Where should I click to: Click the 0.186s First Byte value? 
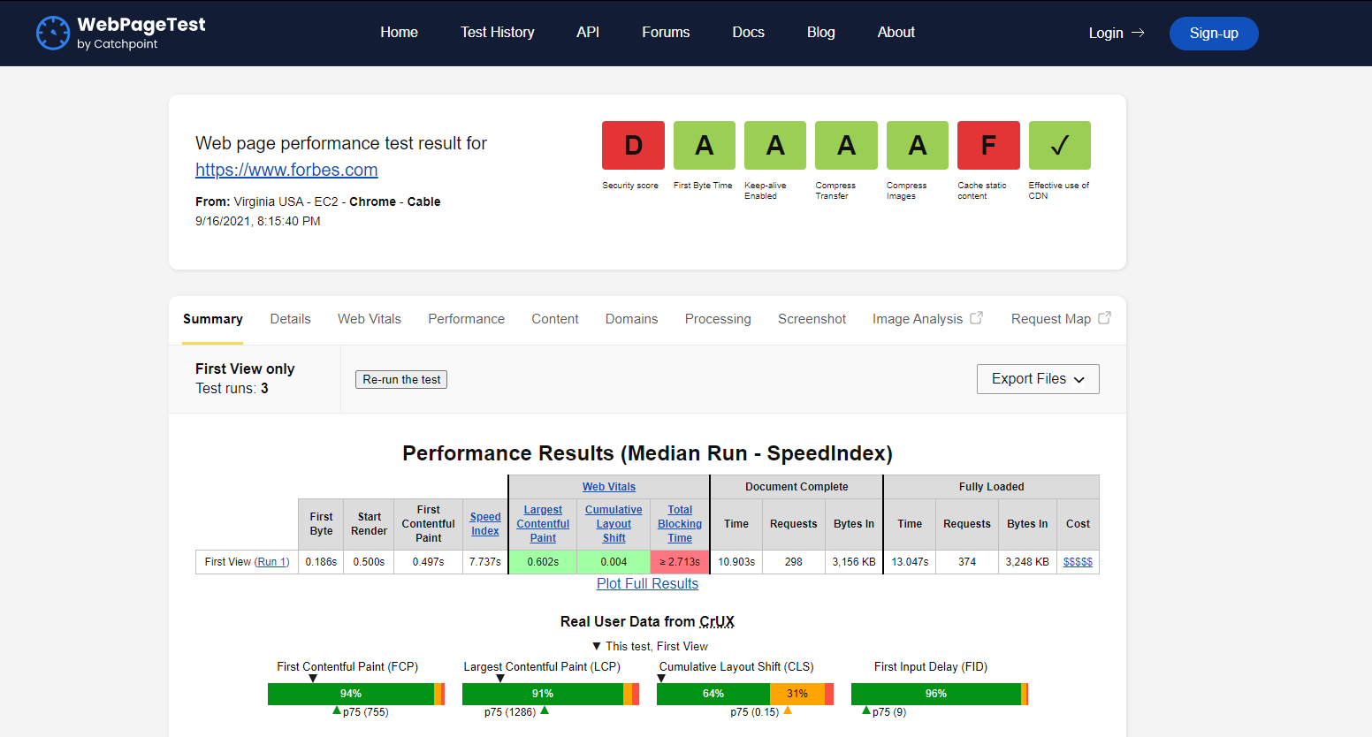coord(321,562)
